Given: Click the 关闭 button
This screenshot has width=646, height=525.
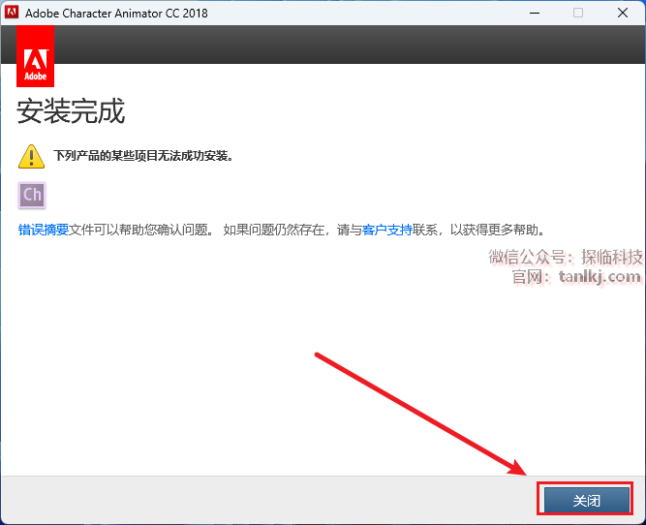Looking at the screenshot, I should pos(587,500).
